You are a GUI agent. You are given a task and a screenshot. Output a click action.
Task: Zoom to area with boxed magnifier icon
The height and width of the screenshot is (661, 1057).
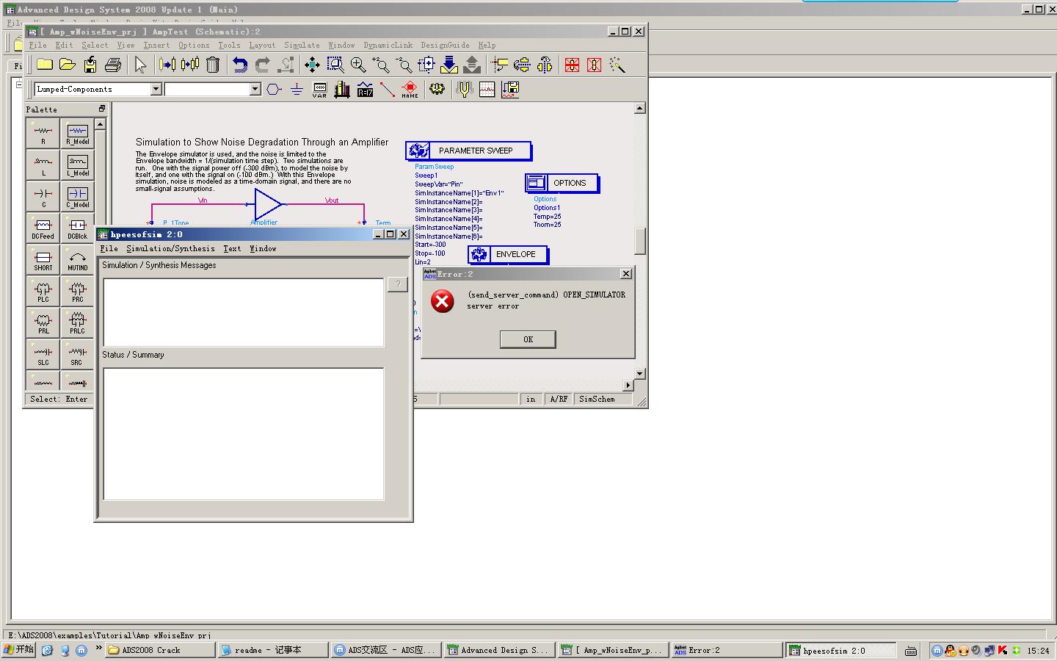(x=335, y=65)
